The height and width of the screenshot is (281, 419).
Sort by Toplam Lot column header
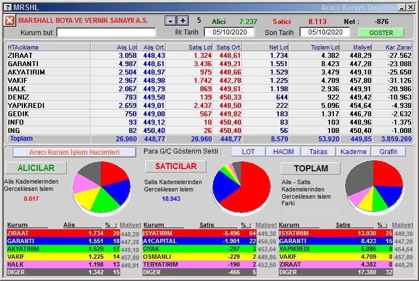click(315, 47)
